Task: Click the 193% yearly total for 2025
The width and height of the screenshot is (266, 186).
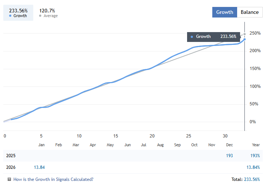Action: tap(255, 156)
